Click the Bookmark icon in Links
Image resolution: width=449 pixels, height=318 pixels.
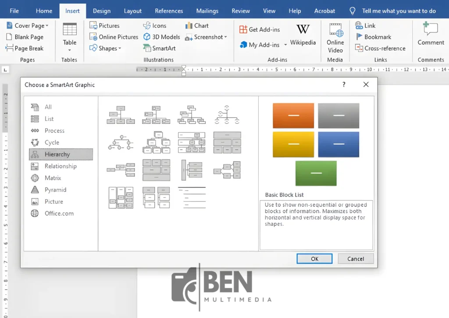(x=360, y=37)
